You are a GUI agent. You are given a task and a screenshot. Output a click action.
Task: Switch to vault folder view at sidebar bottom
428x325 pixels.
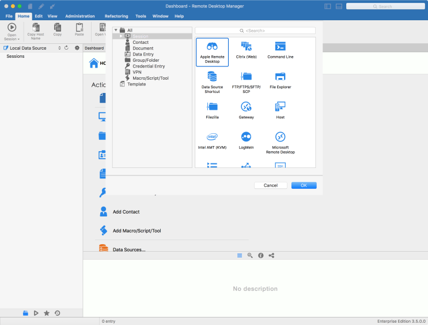[x=25, y=313]
